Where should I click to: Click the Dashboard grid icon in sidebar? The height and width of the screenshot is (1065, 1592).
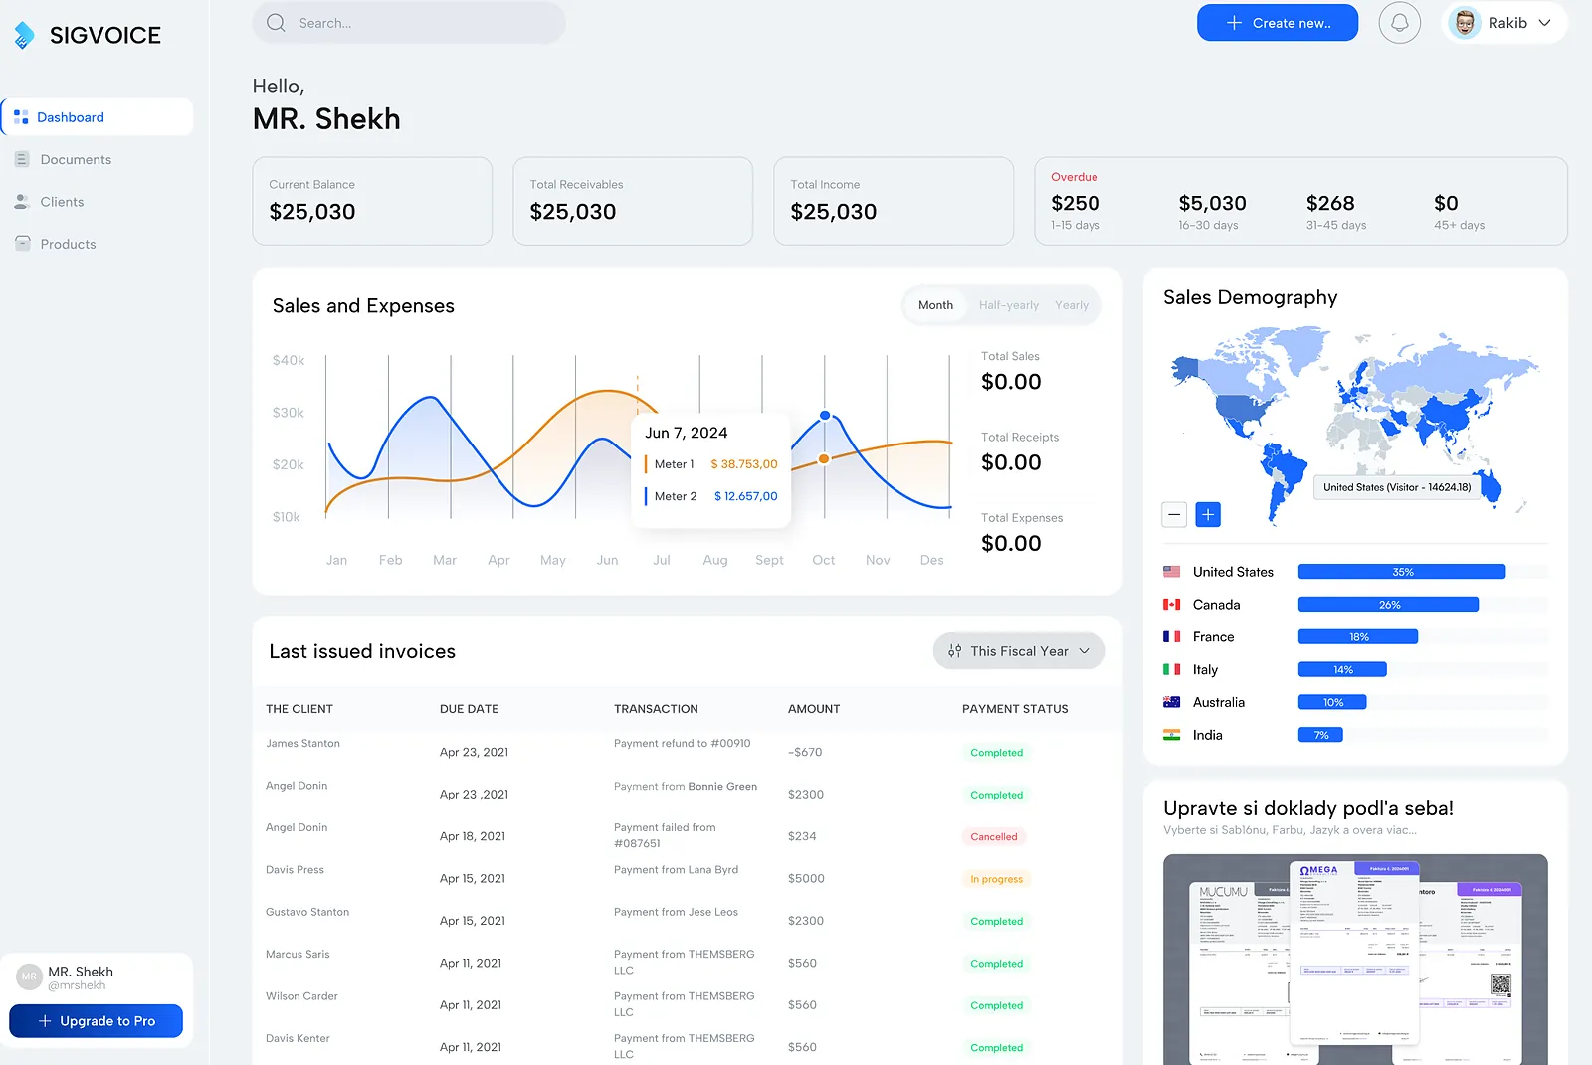(x=21, y=117)
